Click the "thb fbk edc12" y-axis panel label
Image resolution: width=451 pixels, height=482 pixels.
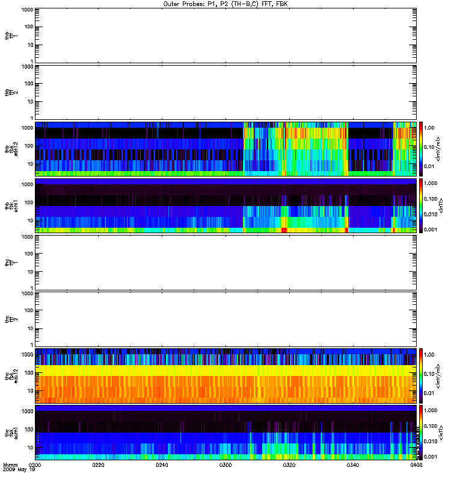coord(11,149)
